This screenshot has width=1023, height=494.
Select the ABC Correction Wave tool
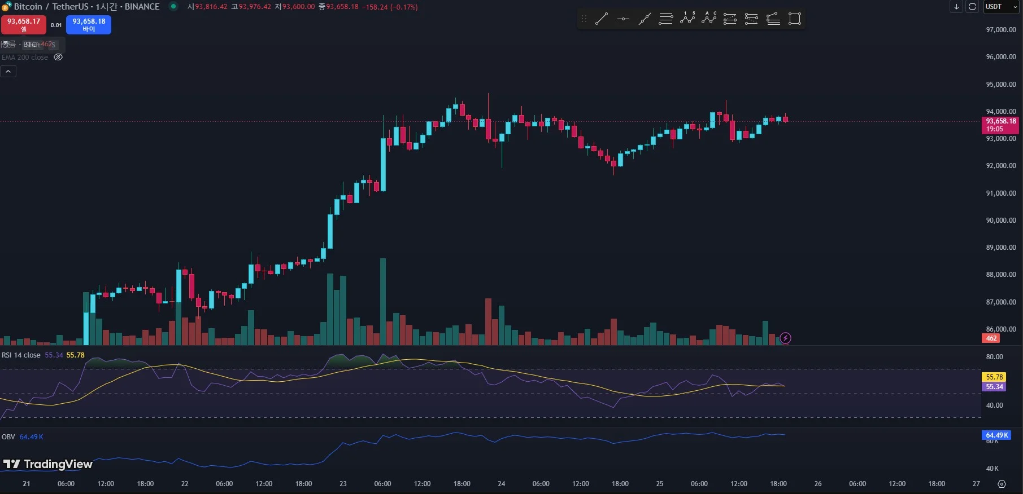pos(709,19)
